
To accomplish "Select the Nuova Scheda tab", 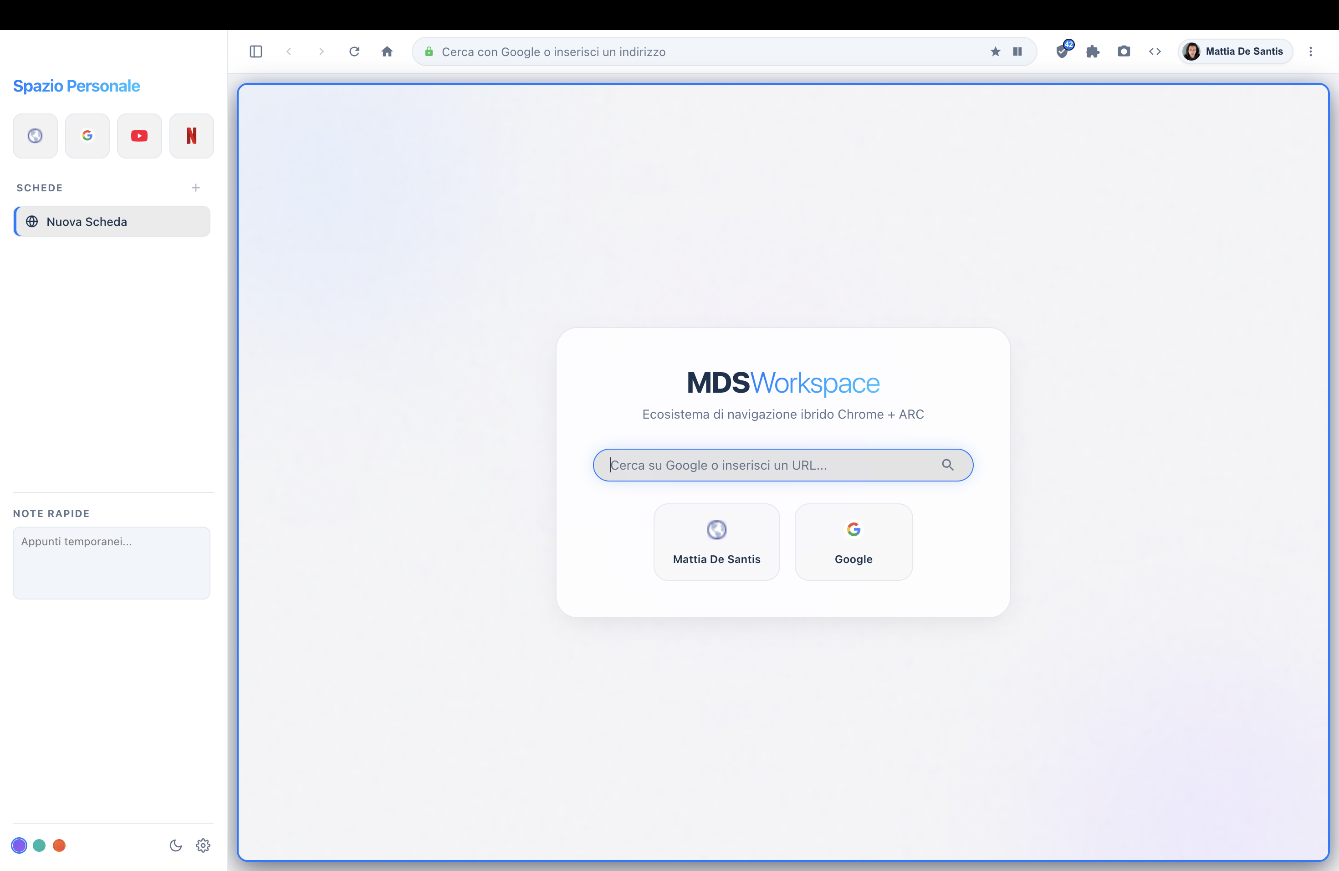I will point(112,221).
